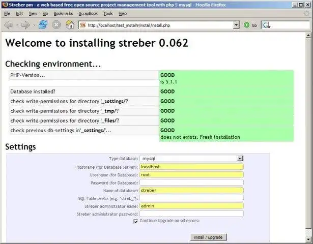This screenshot has width=313, height=244.
Task: Open the Help menu
Action: click(123, 14)
